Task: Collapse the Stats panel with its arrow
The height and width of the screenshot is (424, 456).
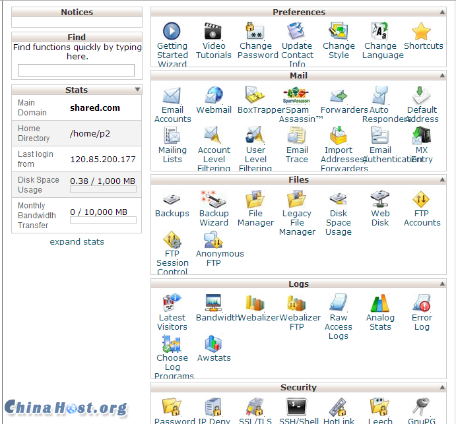Action: (x=137, y=90)
